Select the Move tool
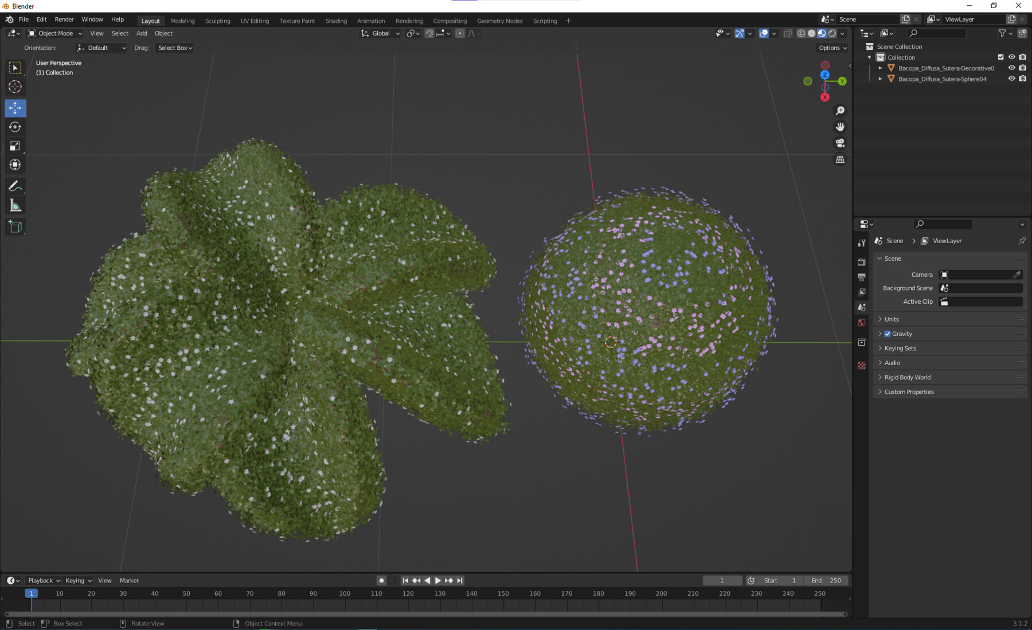 tap(15, 108)
